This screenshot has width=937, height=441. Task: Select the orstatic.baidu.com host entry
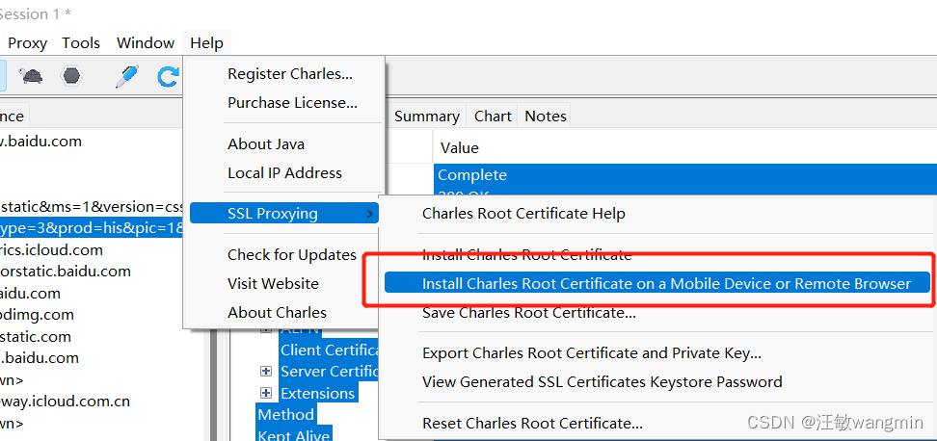point(66,271)
